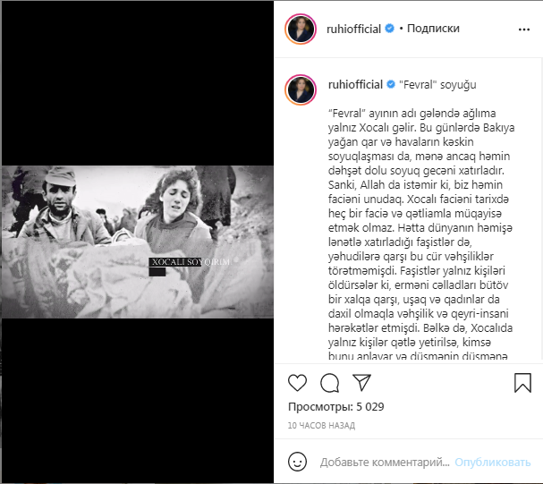Click ruhiofficial profile picture in header

pos(301,30)
